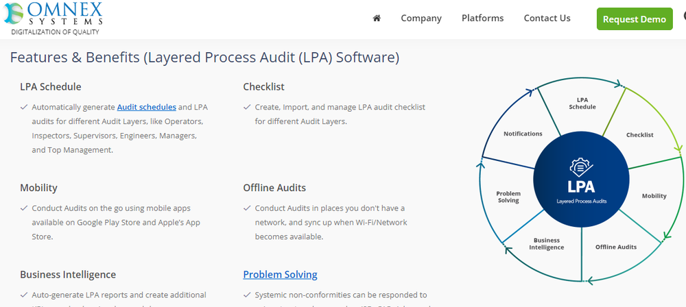Viewport: 686px width, 307px height.
Task: Click the Mobility feature heading
Action: [38, 188]
